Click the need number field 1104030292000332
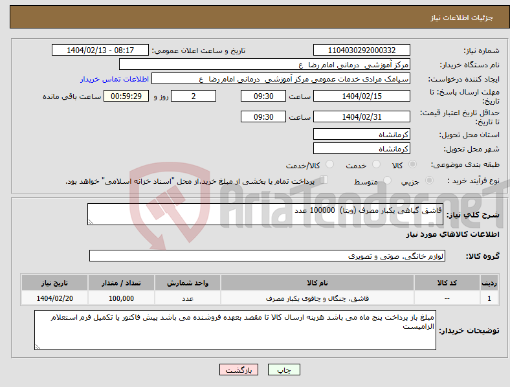 click(362, 50)
